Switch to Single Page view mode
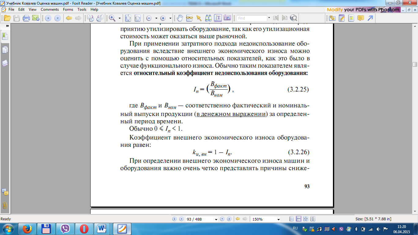 point(292,219)
